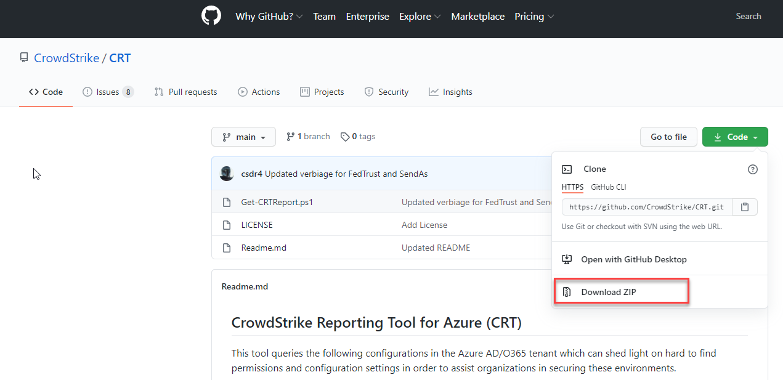Switch to the Issues tab
The width and height of the screenshot is (783, 380).
pyautogui.click(x=108, y=92)
